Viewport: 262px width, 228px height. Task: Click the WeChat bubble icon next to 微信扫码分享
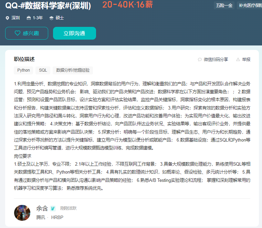point(200,60)
